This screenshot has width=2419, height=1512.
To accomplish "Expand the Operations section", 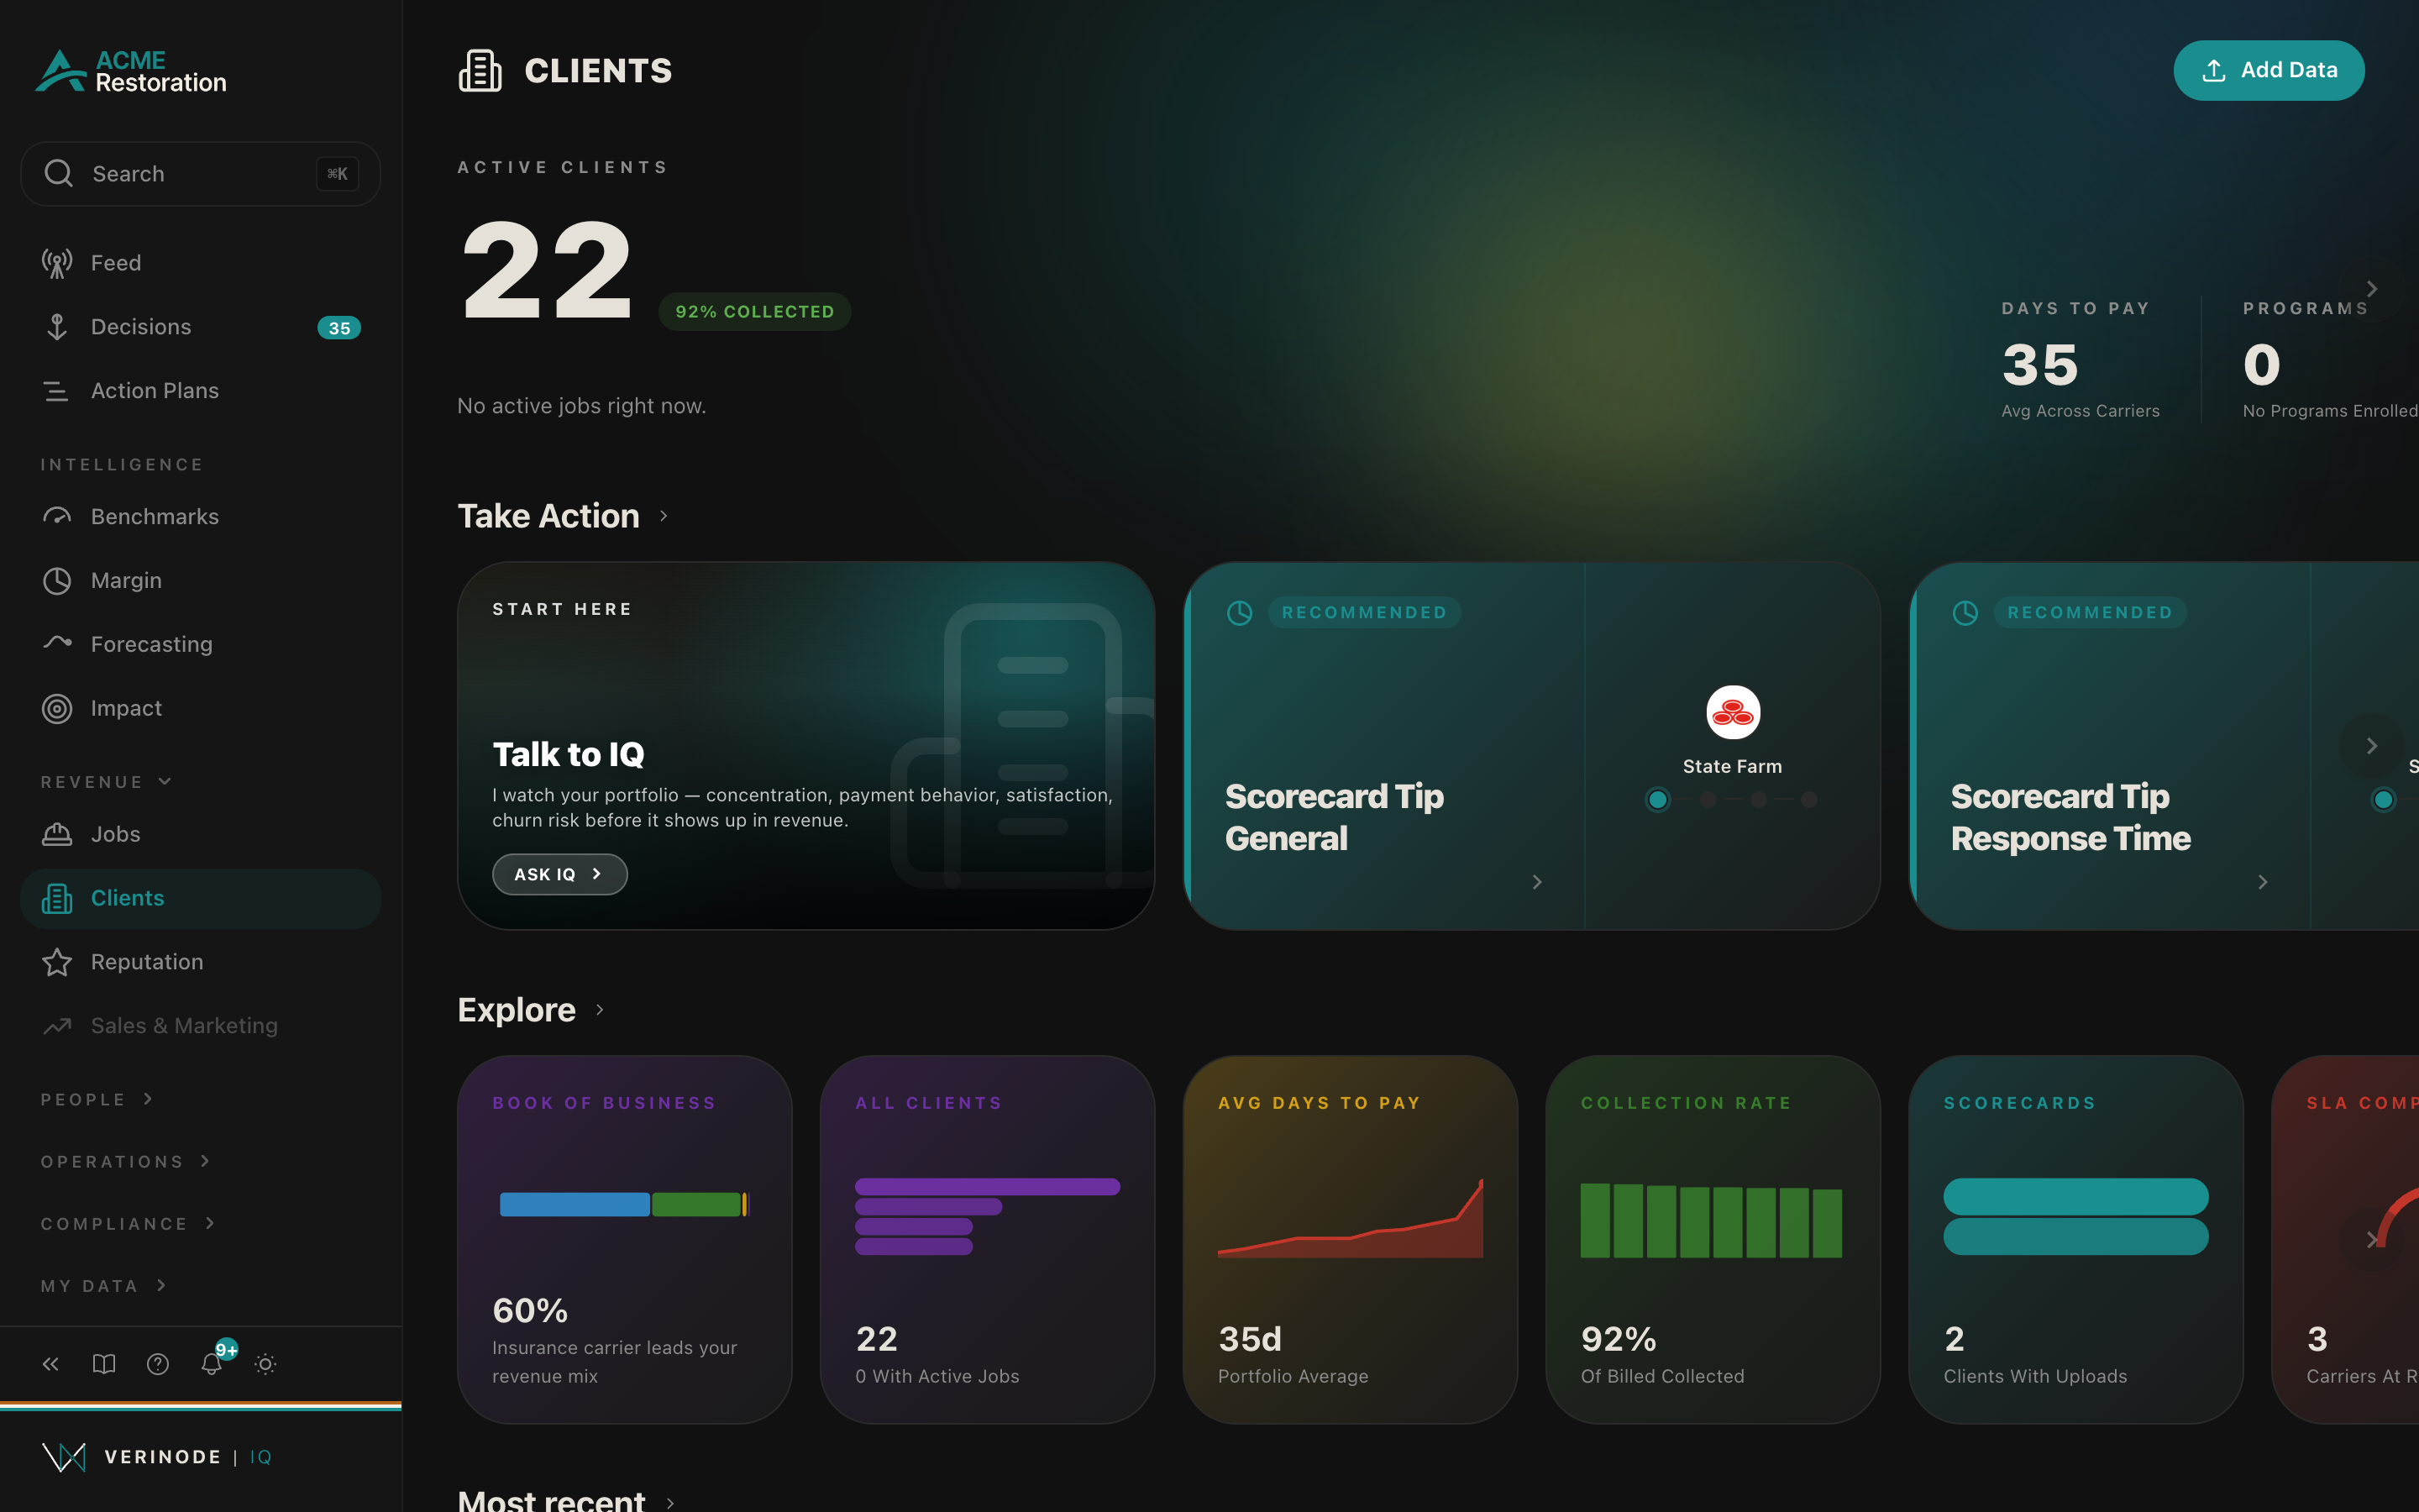I will [125, 1161].
